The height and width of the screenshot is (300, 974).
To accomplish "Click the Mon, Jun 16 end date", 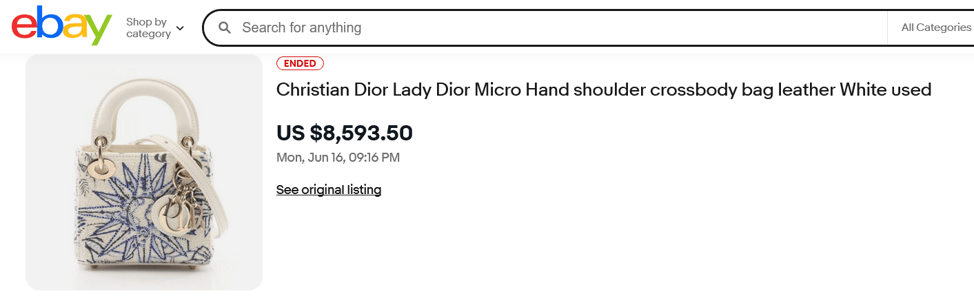I will click(x=338, y=158).
